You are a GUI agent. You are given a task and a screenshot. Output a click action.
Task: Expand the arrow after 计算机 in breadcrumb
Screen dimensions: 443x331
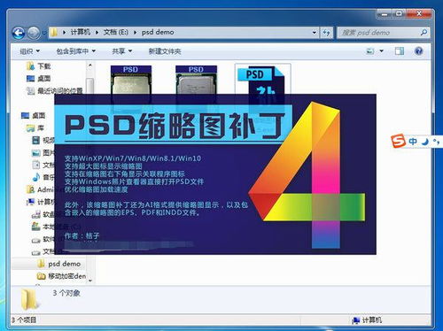point(97,32)
